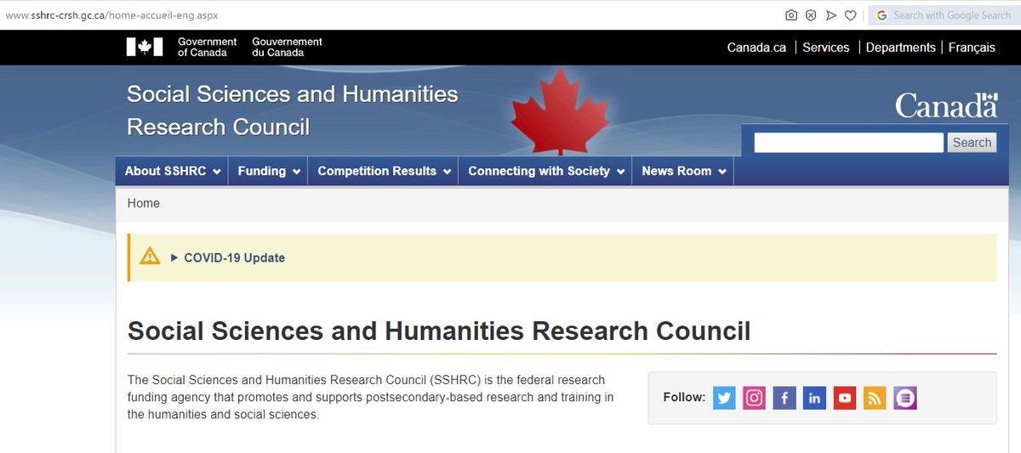Open the purple podcast follow icon

[x=905, y=398]
